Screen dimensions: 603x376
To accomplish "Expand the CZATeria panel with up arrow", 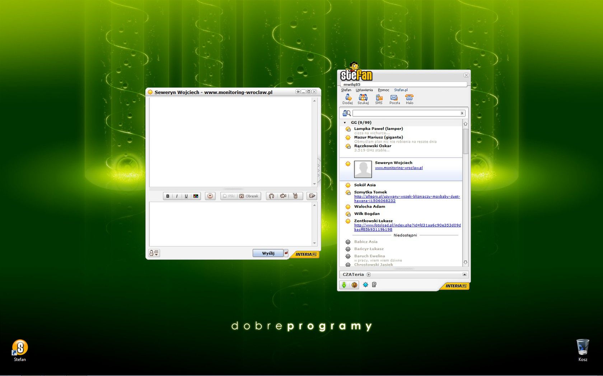I will point(464,274).
